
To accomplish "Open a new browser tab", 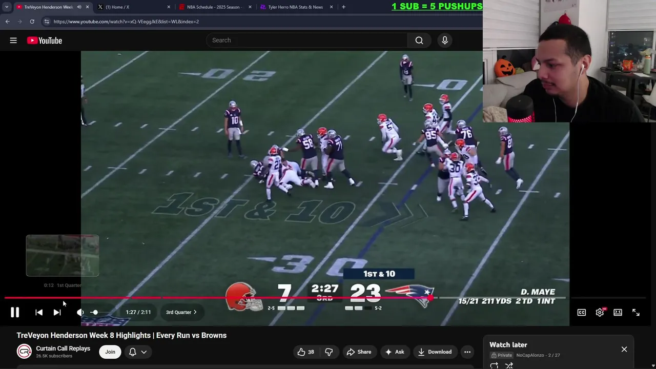I will pyautogui.click(x=343, y=7).
